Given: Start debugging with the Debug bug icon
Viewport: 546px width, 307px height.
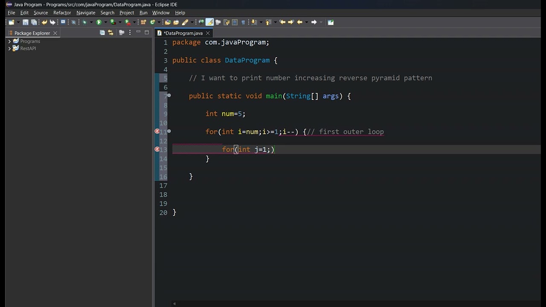Looking at the screenshot, I should [x=84, y=22].
